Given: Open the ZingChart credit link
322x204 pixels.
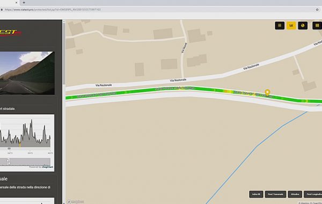Looking at the screenshot, I should pos(47,167).
